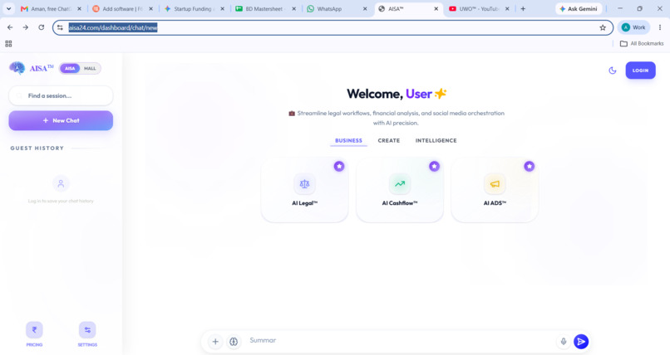Focus the Find a session search field

[61, 96]
